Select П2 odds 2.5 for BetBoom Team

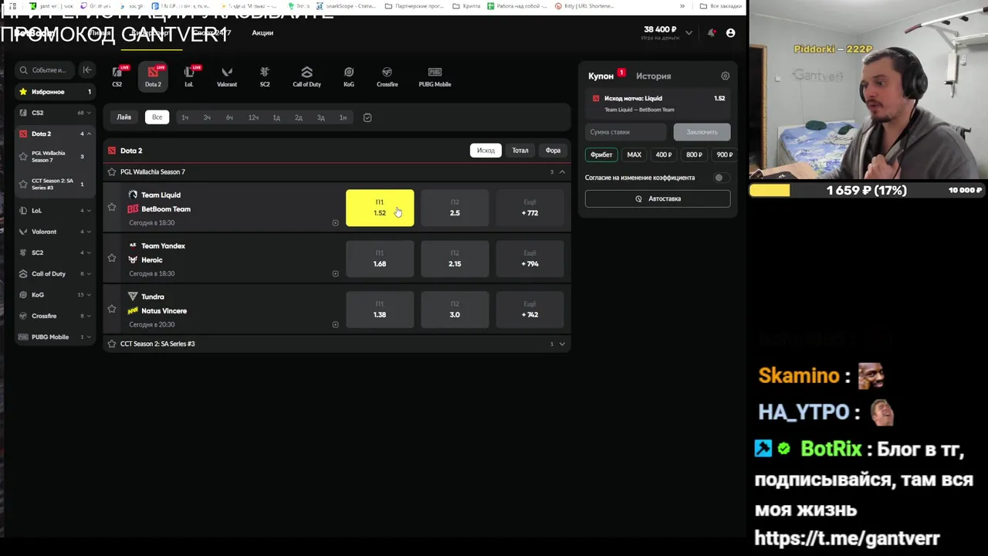(455, 208)
